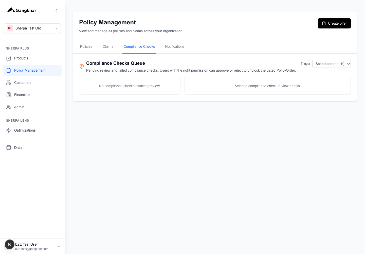Select the Compliance Checks tab
This screenshot has height=254, width=365.
coord(139,46)
